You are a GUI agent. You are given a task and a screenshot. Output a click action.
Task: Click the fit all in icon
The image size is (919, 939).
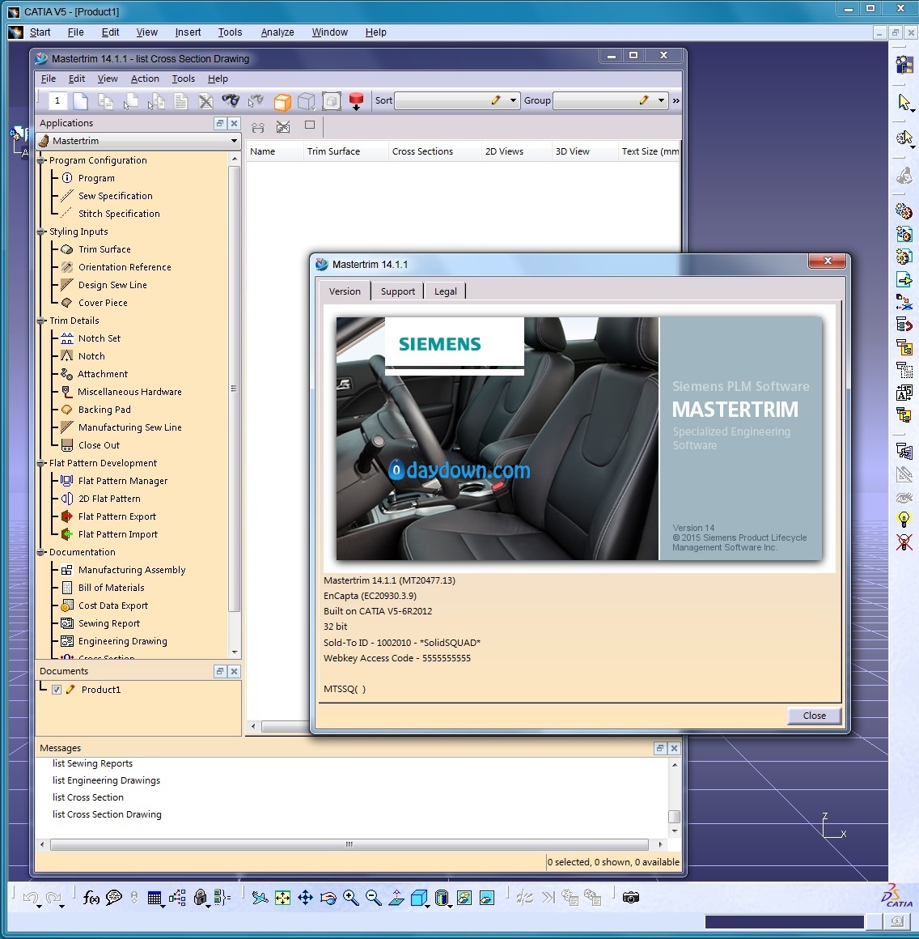pyautogui.click(x=282, y=897)
